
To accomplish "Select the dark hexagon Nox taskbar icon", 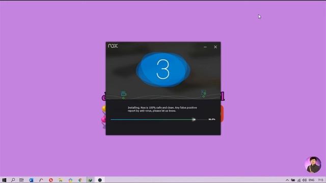I will click(x=100, y=180).
